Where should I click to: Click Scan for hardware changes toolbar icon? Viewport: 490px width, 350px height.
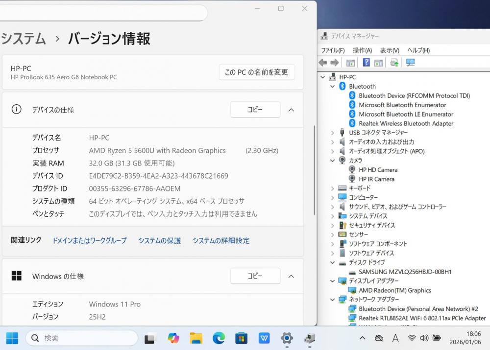[x=410, y=63]
